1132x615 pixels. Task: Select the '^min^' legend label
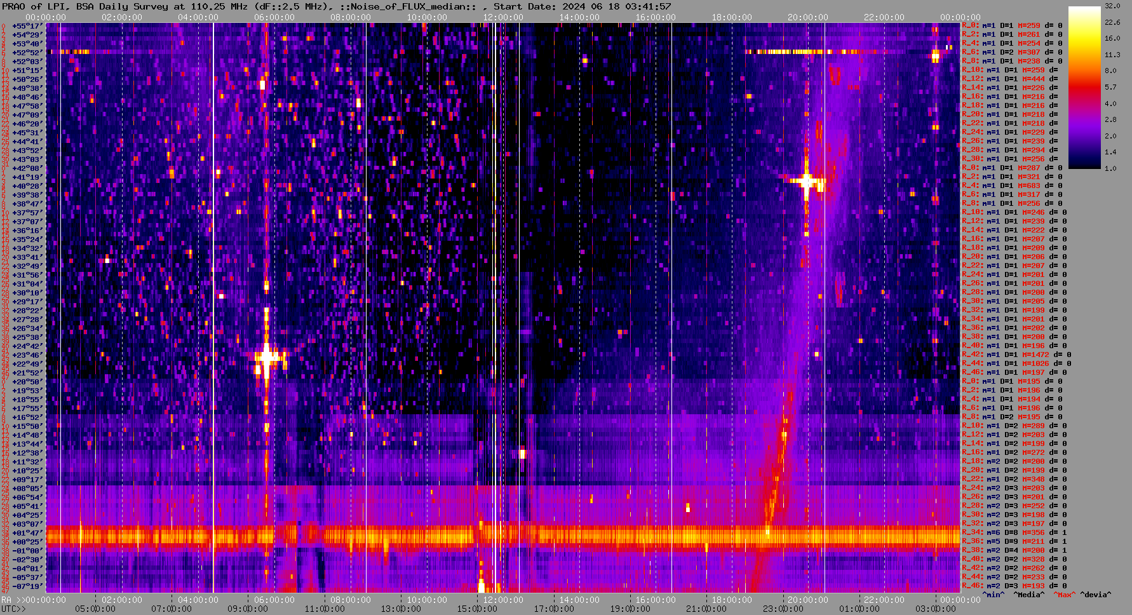[994, 595]
